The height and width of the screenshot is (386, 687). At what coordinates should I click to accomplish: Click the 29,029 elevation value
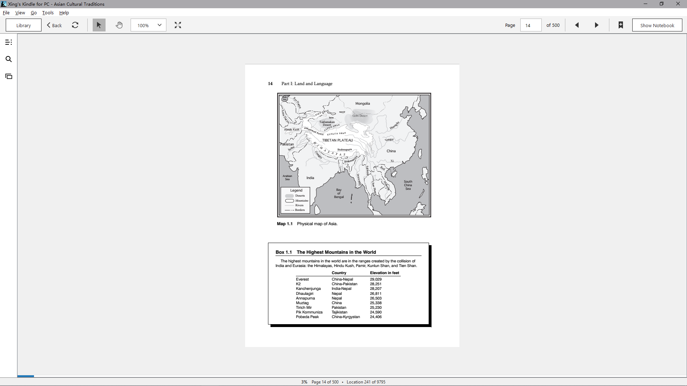point(376,279)
